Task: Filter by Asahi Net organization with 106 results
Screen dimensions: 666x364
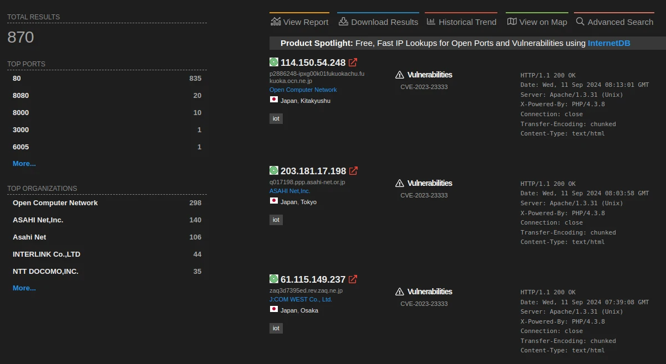Action: [107, 237]
